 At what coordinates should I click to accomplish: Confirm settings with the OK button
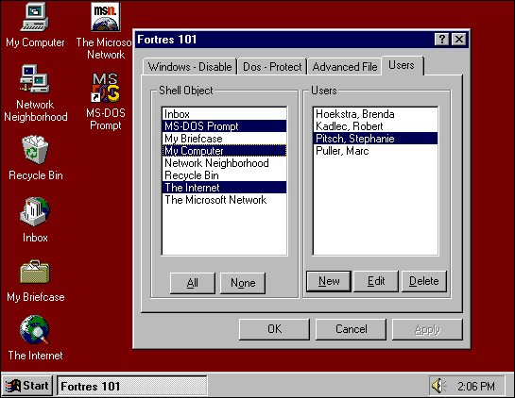tap(274, 329)
